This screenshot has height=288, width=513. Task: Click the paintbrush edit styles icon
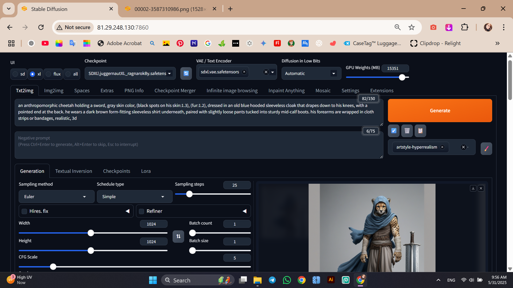click(486, 149)
